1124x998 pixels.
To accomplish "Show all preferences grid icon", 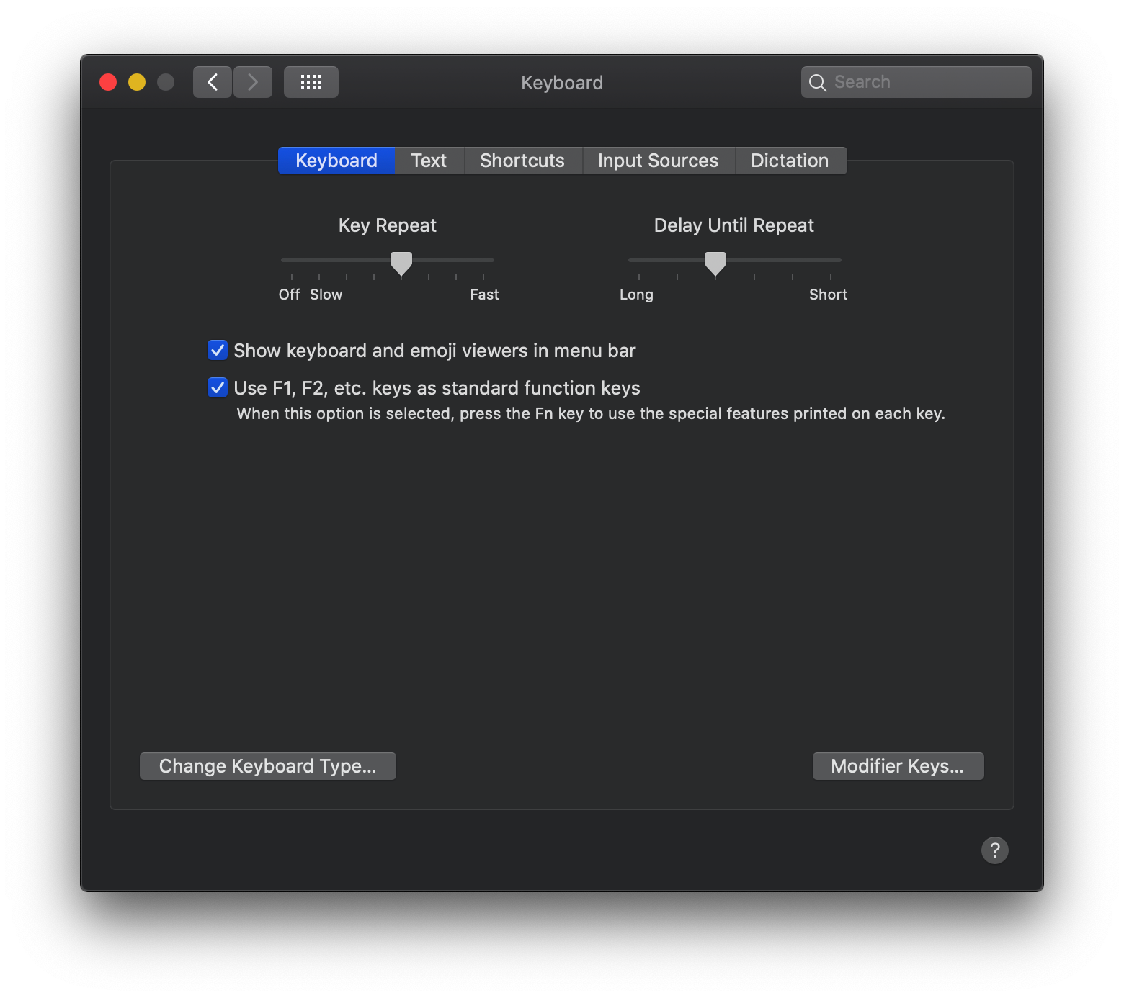I will pyautogui.click(x=311, y=82).
